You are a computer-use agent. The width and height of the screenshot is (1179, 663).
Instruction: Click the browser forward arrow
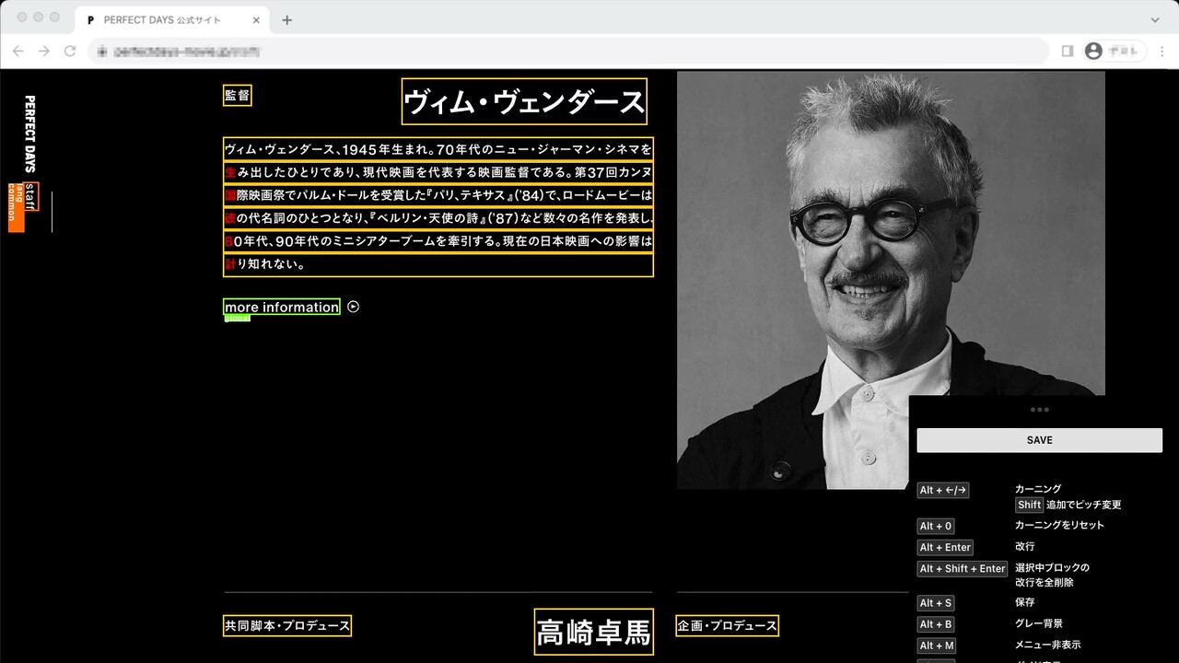(44, 52)
